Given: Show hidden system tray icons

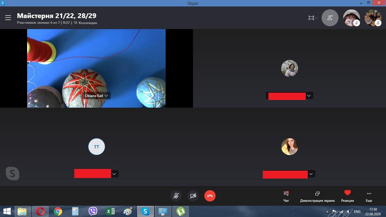Looking at the screenshot, I should (x=327, y=211).
